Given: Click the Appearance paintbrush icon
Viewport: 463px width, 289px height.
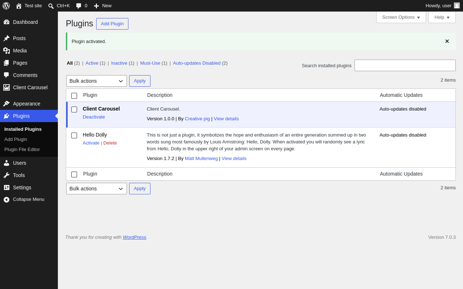Looking at the screenshot, I should [7, 104].
